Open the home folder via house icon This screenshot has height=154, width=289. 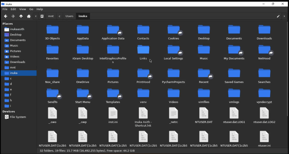29,16
